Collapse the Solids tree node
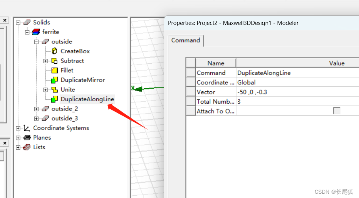The height and width of the screenshot is (198, 359). pos(18,23)
